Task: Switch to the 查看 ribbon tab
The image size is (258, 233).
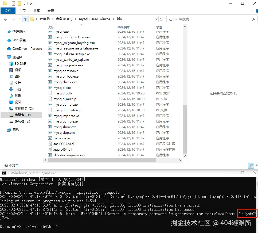Action: pyautogui.click(x=51, y=11)
